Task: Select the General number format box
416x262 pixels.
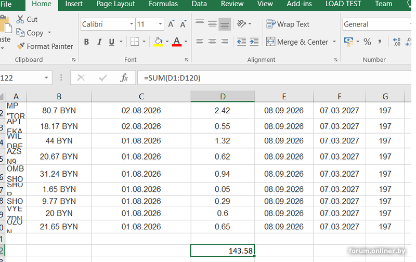Action: click(377, 24)
